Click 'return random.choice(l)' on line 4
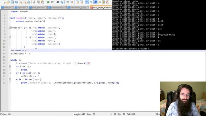This screenshot has height=116, width=206. (31, 21)
